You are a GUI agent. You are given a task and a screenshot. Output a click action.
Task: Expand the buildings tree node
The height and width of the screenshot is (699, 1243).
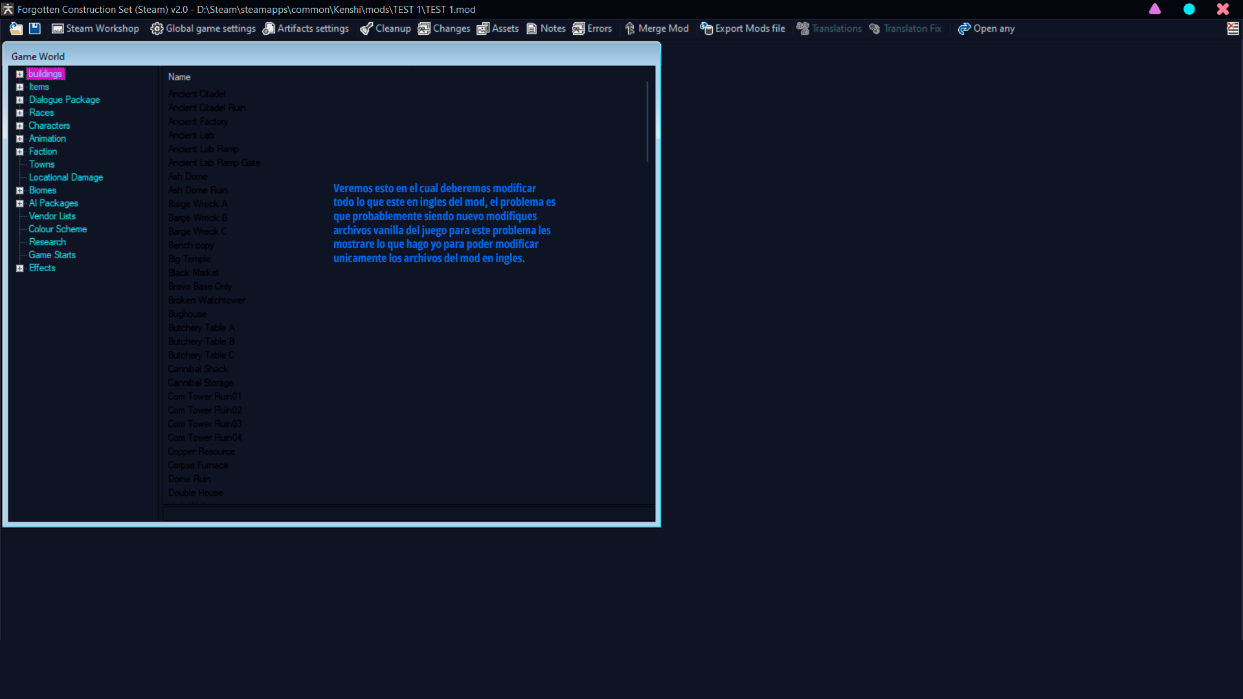(20, 74)
